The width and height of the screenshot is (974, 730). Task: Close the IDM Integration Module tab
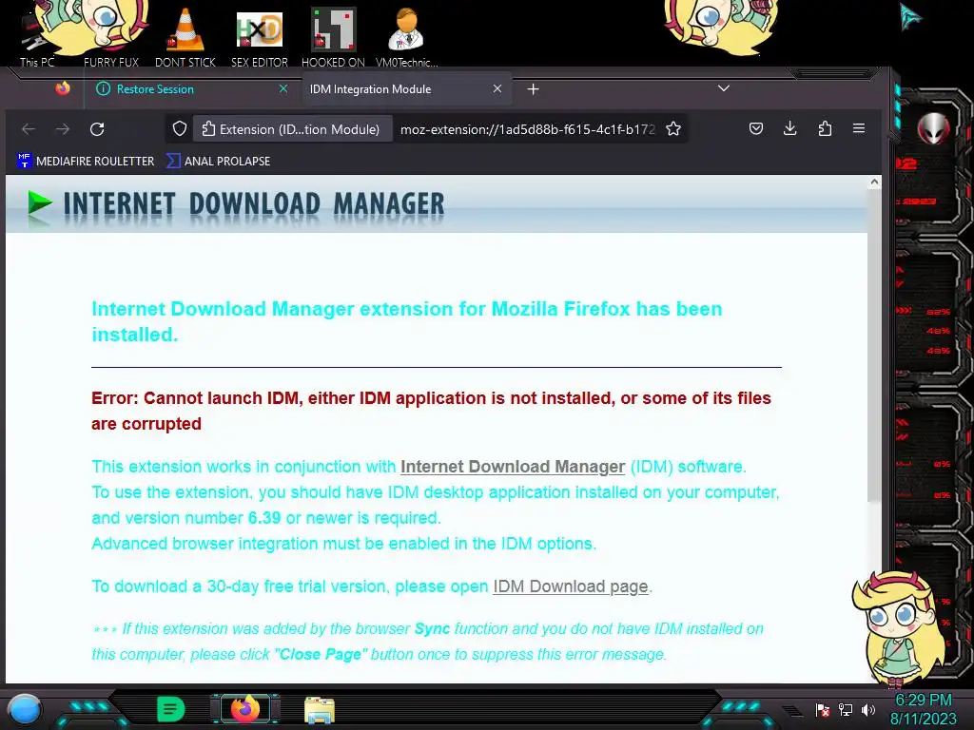coord(497,88)
